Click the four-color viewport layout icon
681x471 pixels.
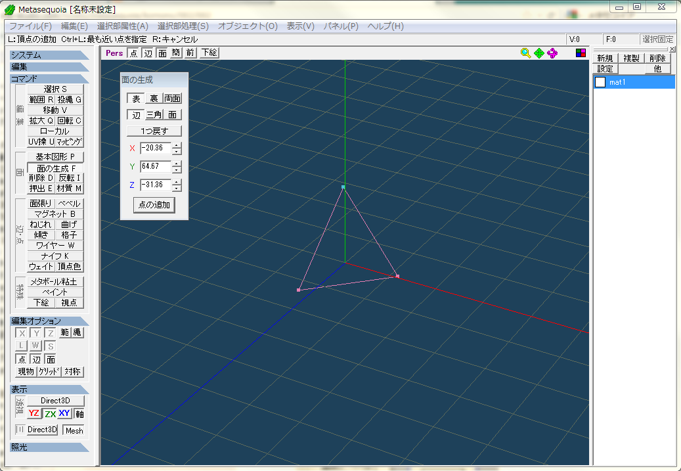(581, 53)
